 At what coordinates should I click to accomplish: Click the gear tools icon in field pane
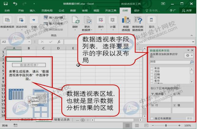tap(188, 55)
